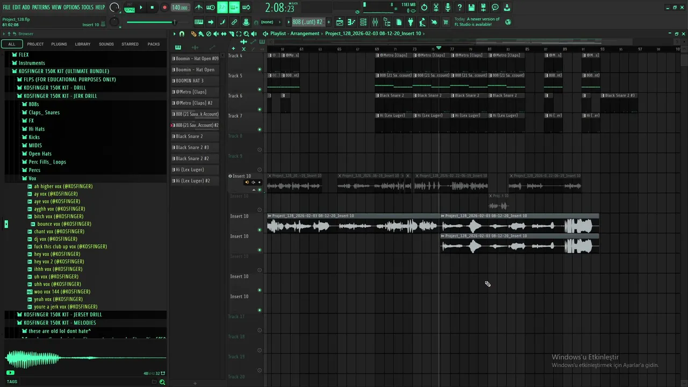Expand the Hi Hats folder

(37, 129)
